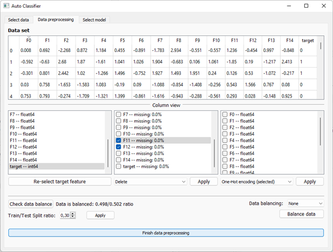Click Check data balance button
333x252 pixels.
(31, 204)
